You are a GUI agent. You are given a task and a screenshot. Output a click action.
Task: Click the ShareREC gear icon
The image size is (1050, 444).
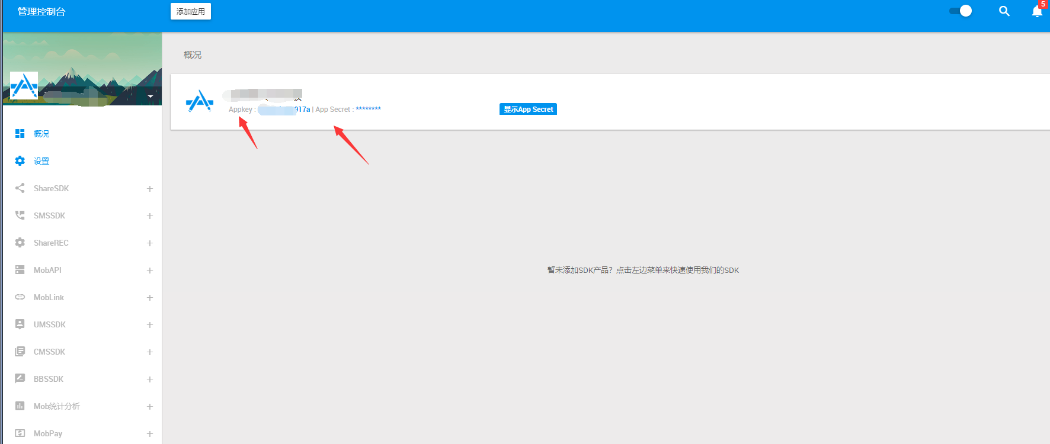click(20, 243)
